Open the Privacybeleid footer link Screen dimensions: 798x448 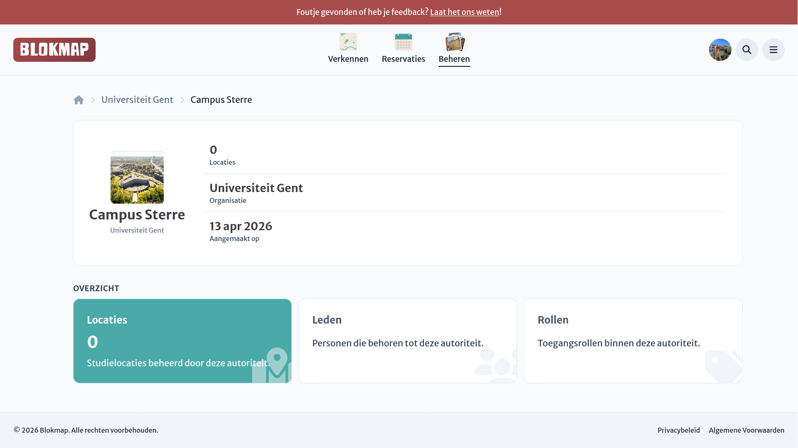(x=679, y=430)
